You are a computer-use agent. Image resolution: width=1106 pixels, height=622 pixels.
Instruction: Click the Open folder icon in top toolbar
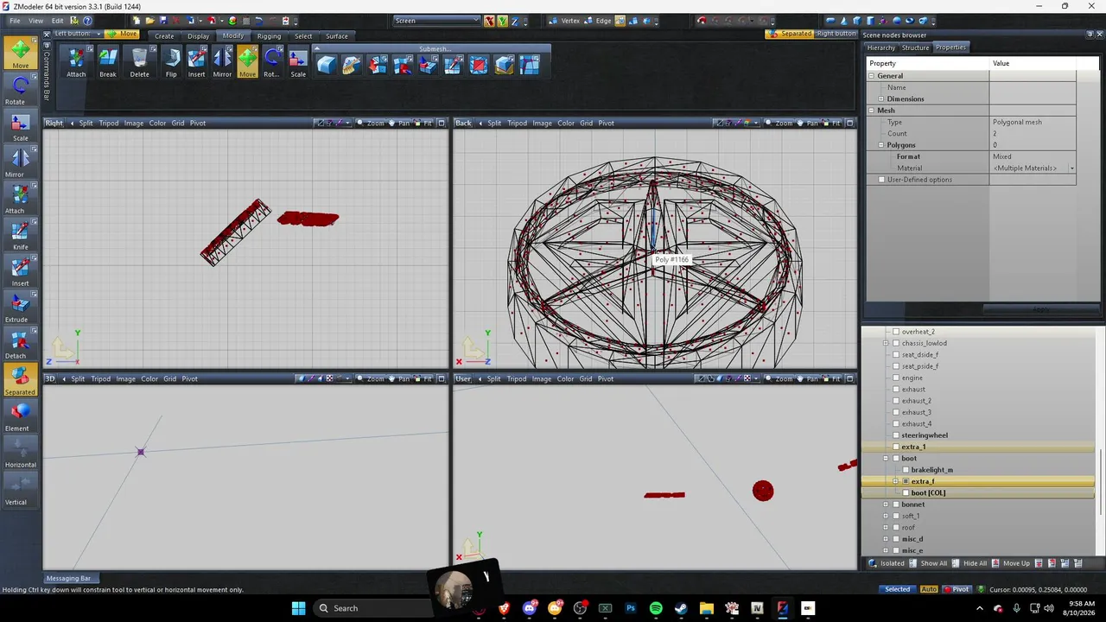pos(150,21)
